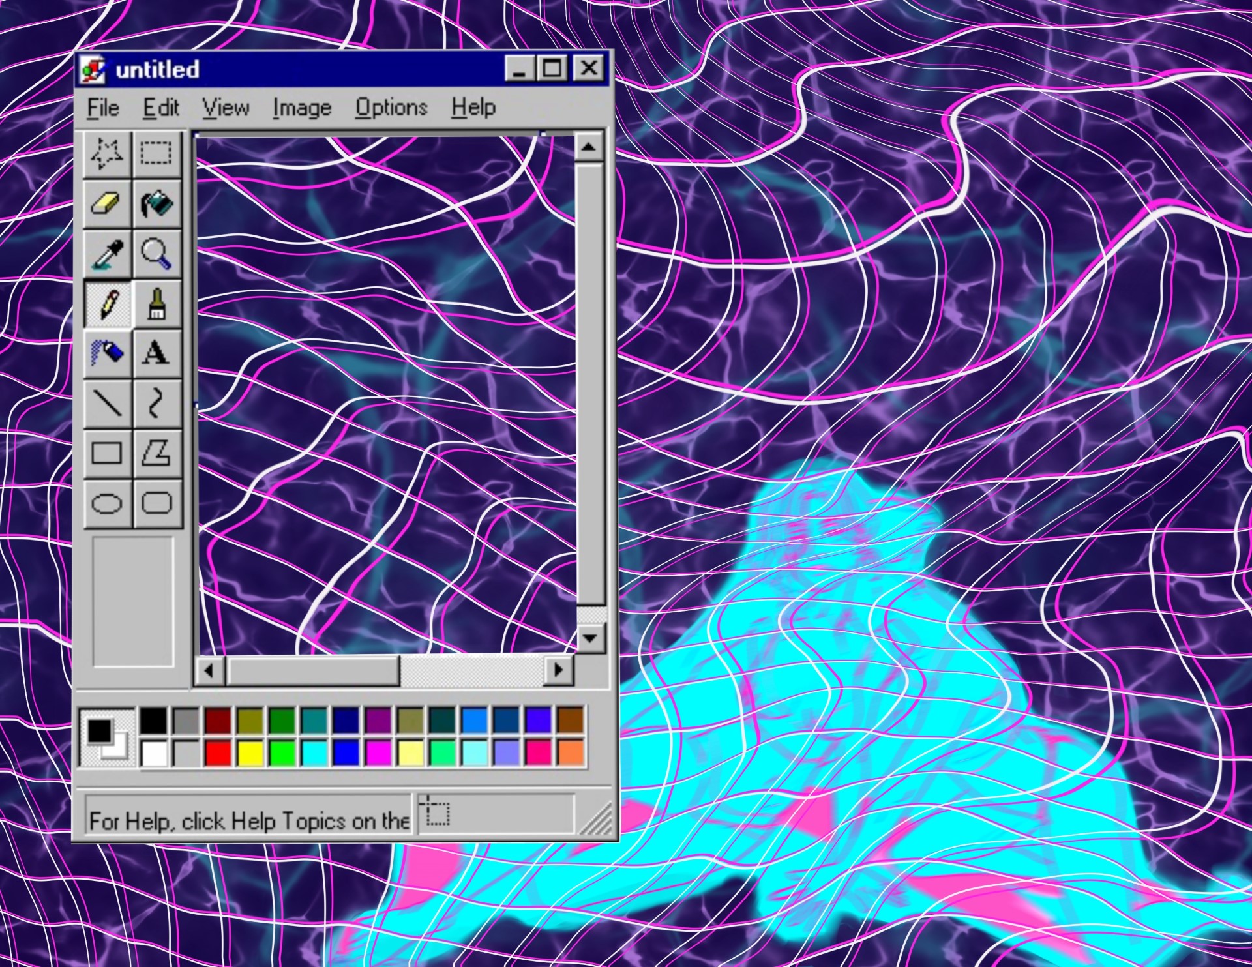The width and height of the screenshot is (1252, 967).
Task: Choose the Ellipse shape tool
Action: click(107, 503)
